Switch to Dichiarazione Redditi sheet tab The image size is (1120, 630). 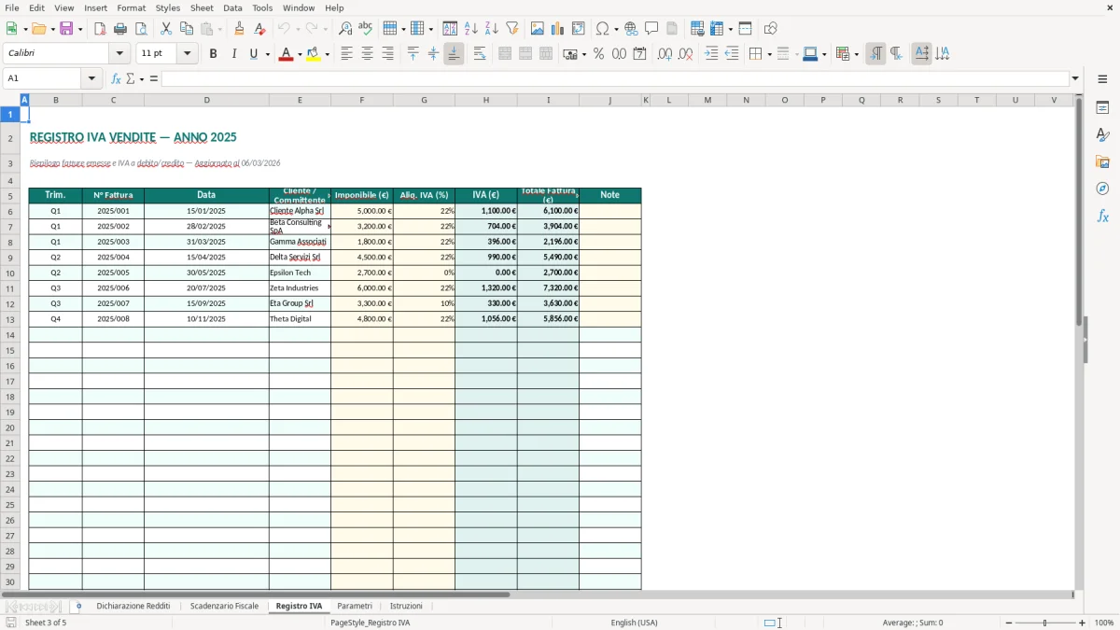133,606
